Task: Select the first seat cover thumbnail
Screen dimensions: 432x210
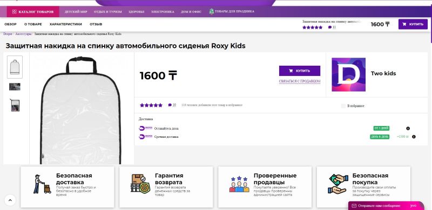Action: point(15,67)
